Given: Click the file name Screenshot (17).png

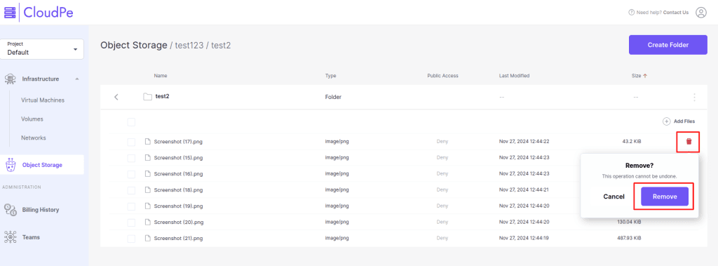Looking at the screenshot, I should pos(178,142).
